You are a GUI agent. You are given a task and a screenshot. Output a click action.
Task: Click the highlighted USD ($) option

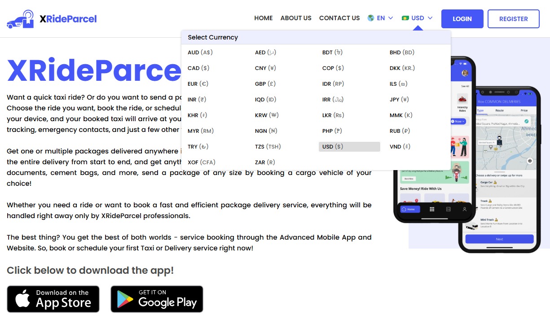[x=350, y=147]
